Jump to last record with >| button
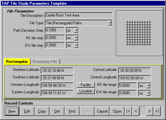Screen dimensions: 166x120 tap(157, 111)
